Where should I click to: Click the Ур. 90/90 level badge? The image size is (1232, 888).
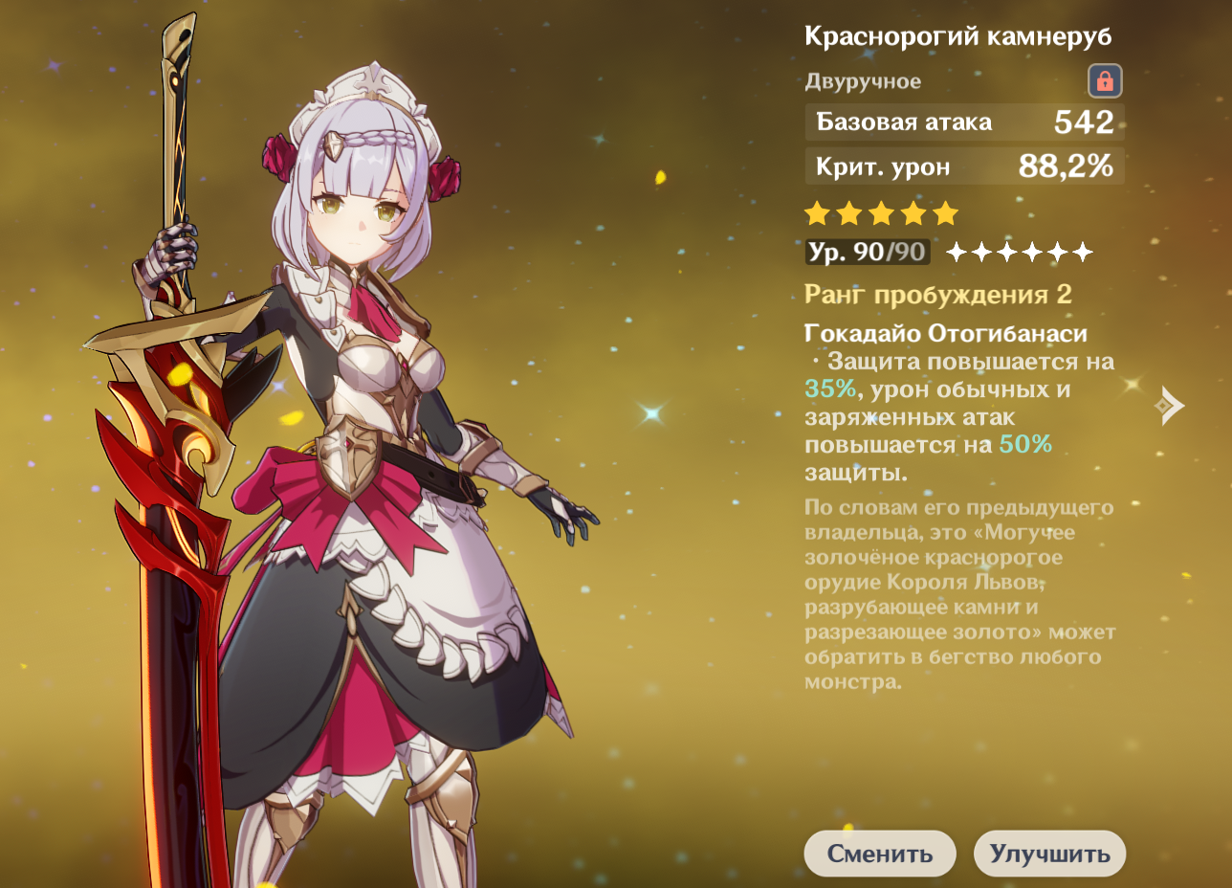[x=868, y=252]
